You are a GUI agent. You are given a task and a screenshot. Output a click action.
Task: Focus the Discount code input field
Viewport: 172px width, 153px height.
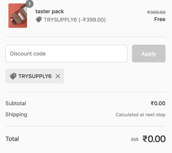tap(66, 54)
